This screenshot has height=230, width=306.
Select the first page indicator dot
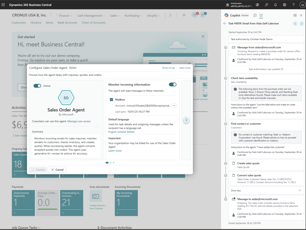[107, 162]
